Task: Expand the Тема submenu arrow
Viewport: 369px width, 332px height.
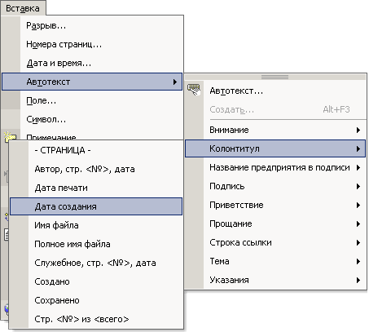Action: tap(358, 261)
